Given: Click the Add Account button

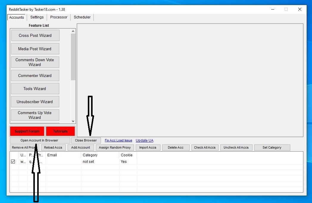Looking at the screenshot, I should [x=81, y=147].
